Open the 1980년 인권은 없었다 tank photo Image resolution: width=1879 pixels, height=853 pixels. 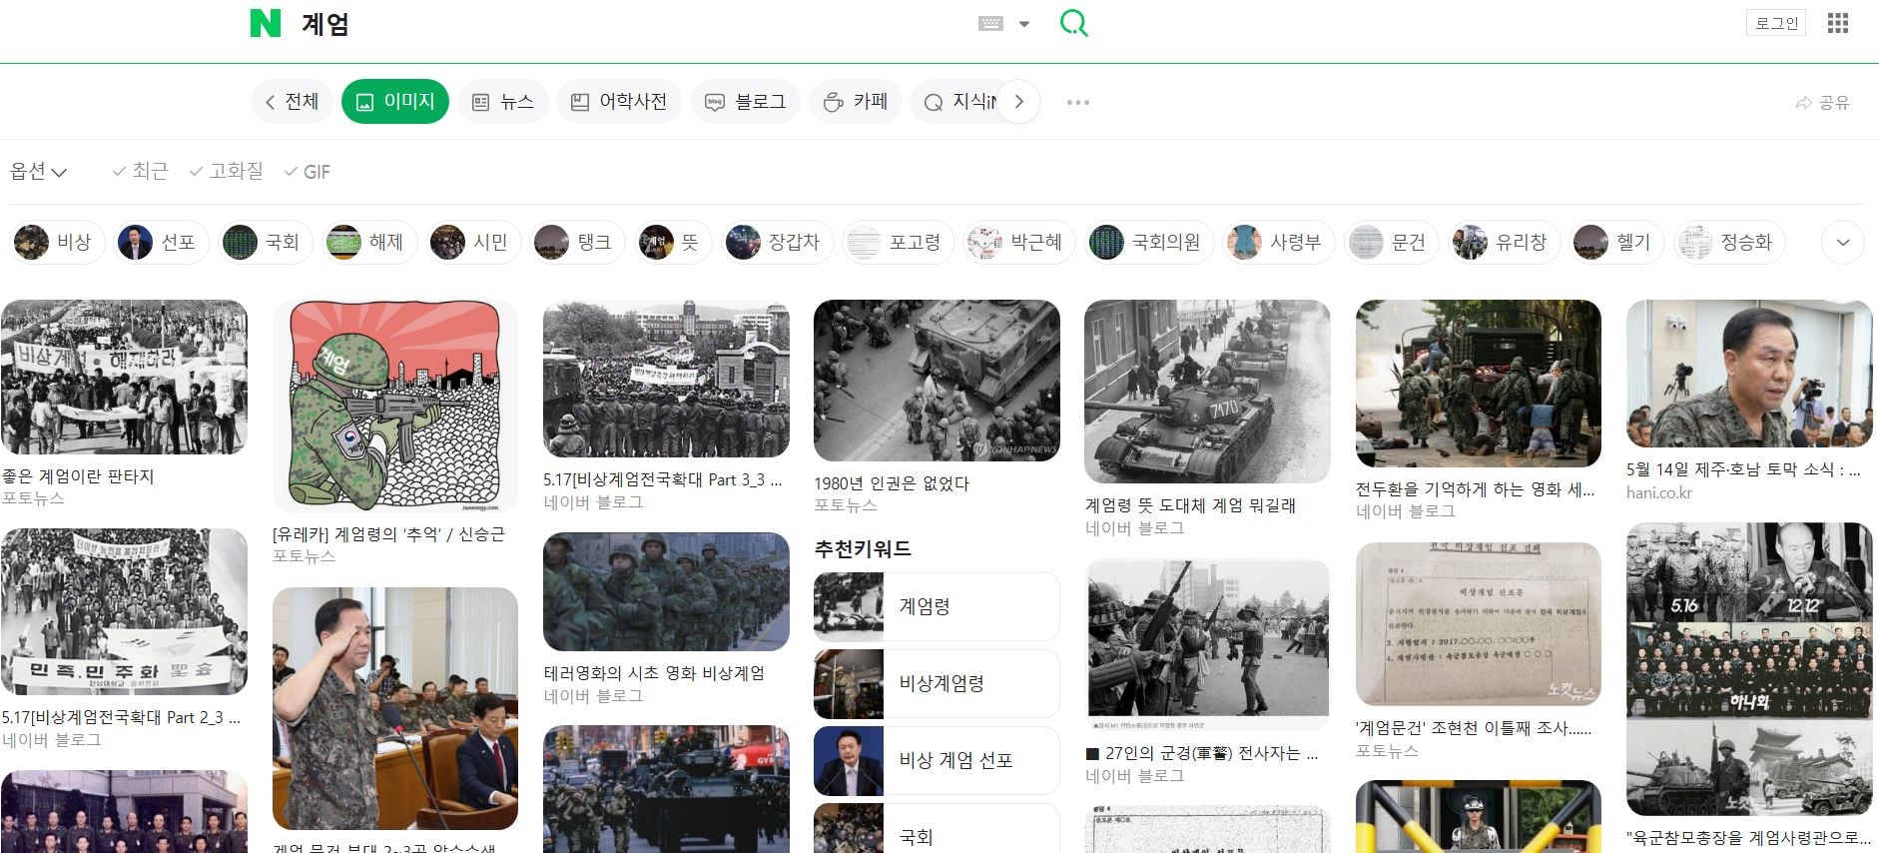coord(937,381)
